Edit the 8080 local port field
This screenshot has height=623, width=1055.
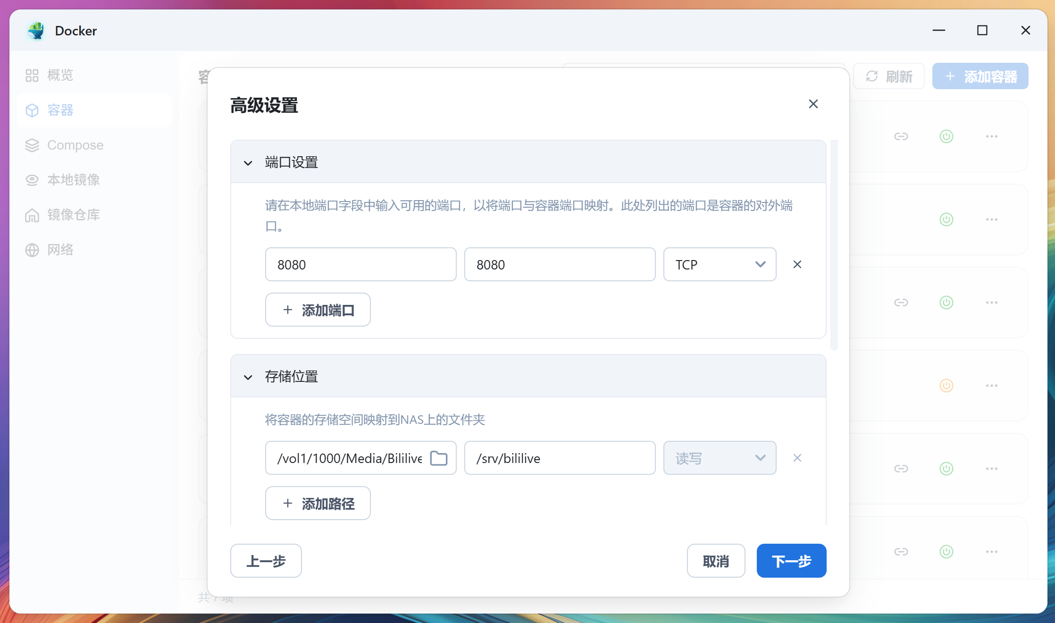coord(360,264)
